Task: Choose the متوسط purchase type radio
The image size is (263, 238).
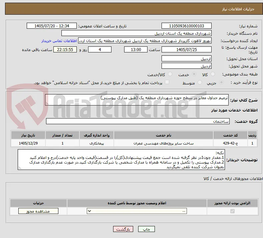Action: coord(200,82)
